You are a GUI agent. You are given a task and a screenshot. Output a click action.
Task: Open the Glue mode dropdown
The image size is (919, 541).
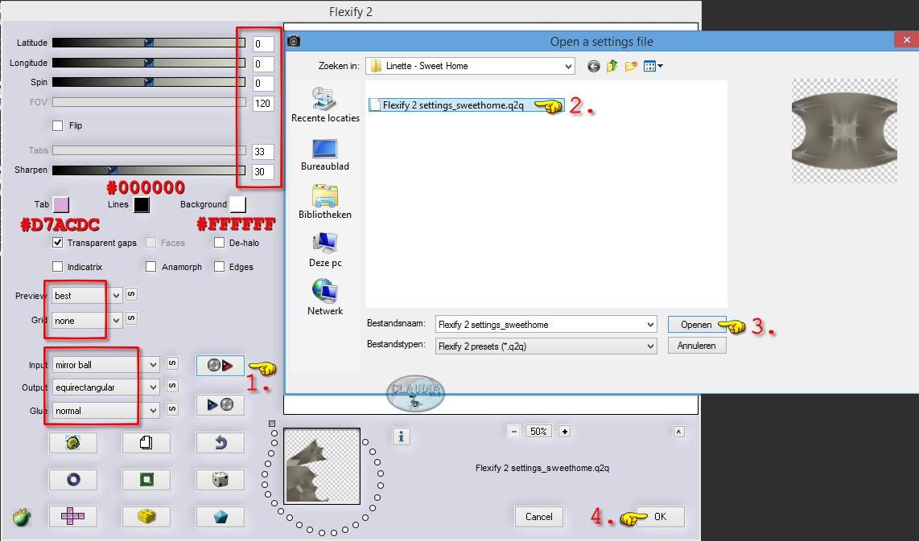(x=105, y=411)
